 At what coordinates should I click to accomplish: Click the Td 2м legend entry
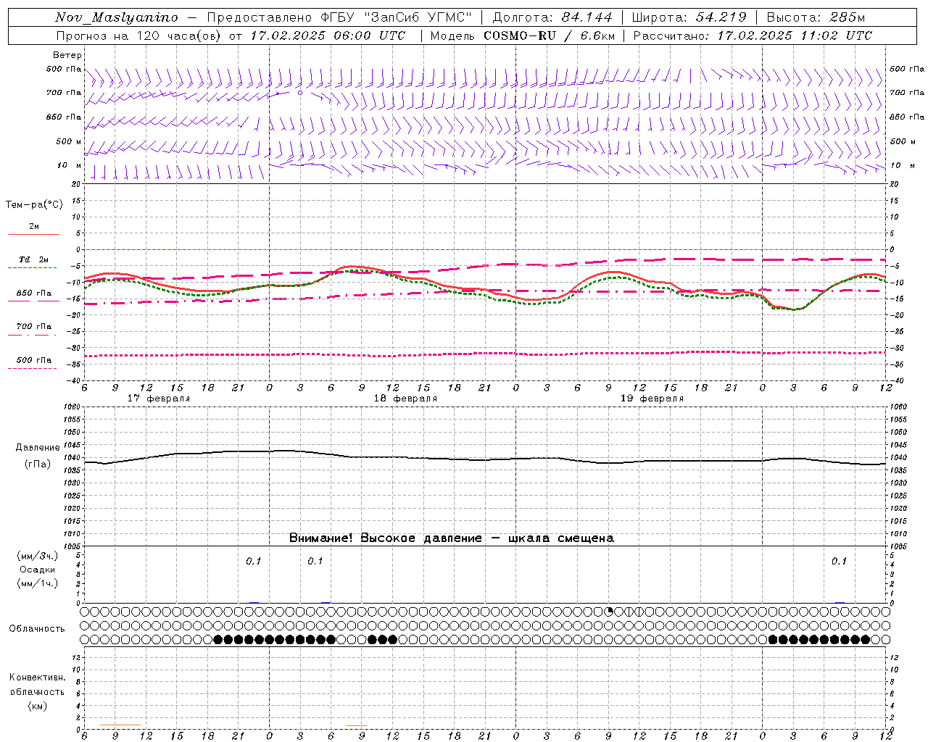pyautogui.click(x=33, y=259)
